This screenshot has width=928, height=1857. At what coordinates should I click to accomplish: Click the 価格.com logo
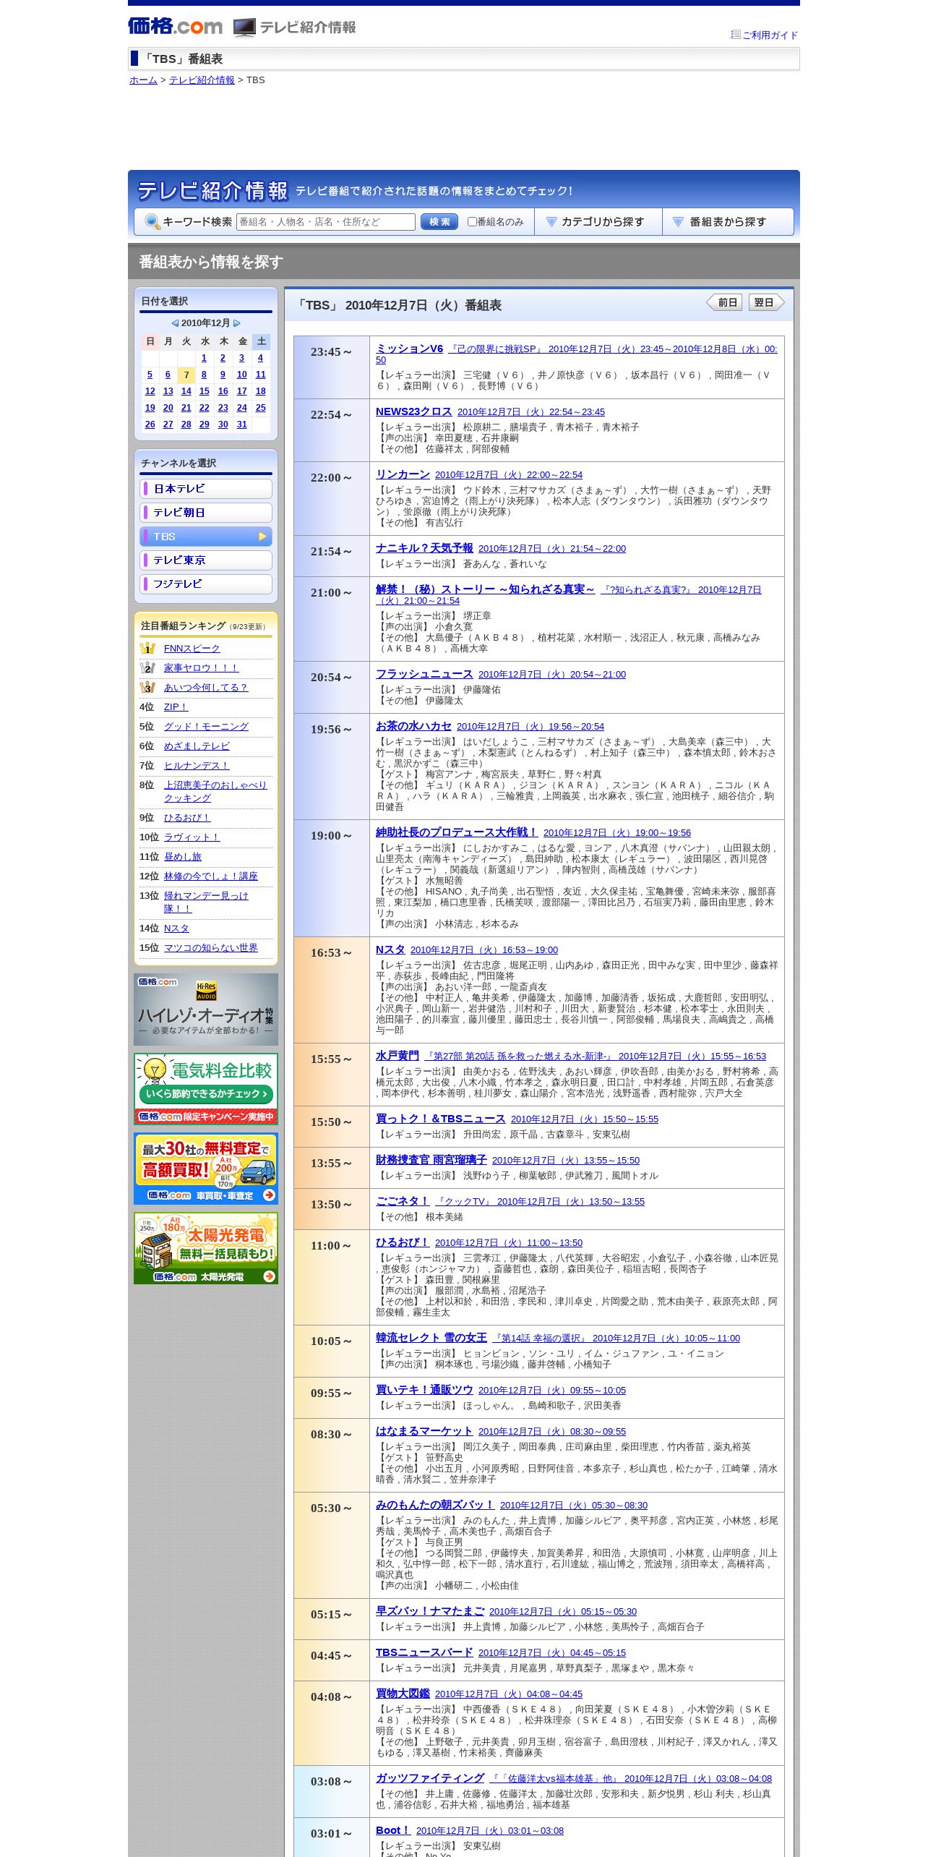click(x=175, y=27)
